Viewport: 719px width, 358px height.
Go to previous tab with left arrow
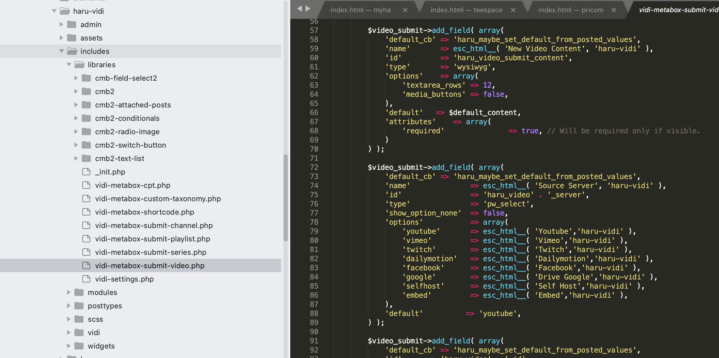click(299, 9)
